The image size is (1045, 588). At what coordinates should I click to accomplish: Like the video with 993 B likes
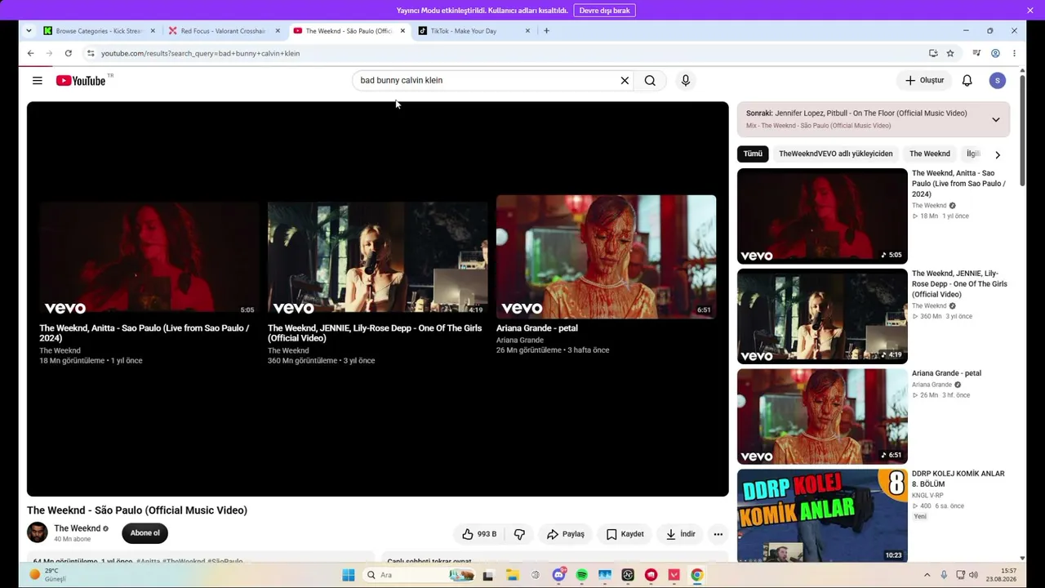pos(479,534)
